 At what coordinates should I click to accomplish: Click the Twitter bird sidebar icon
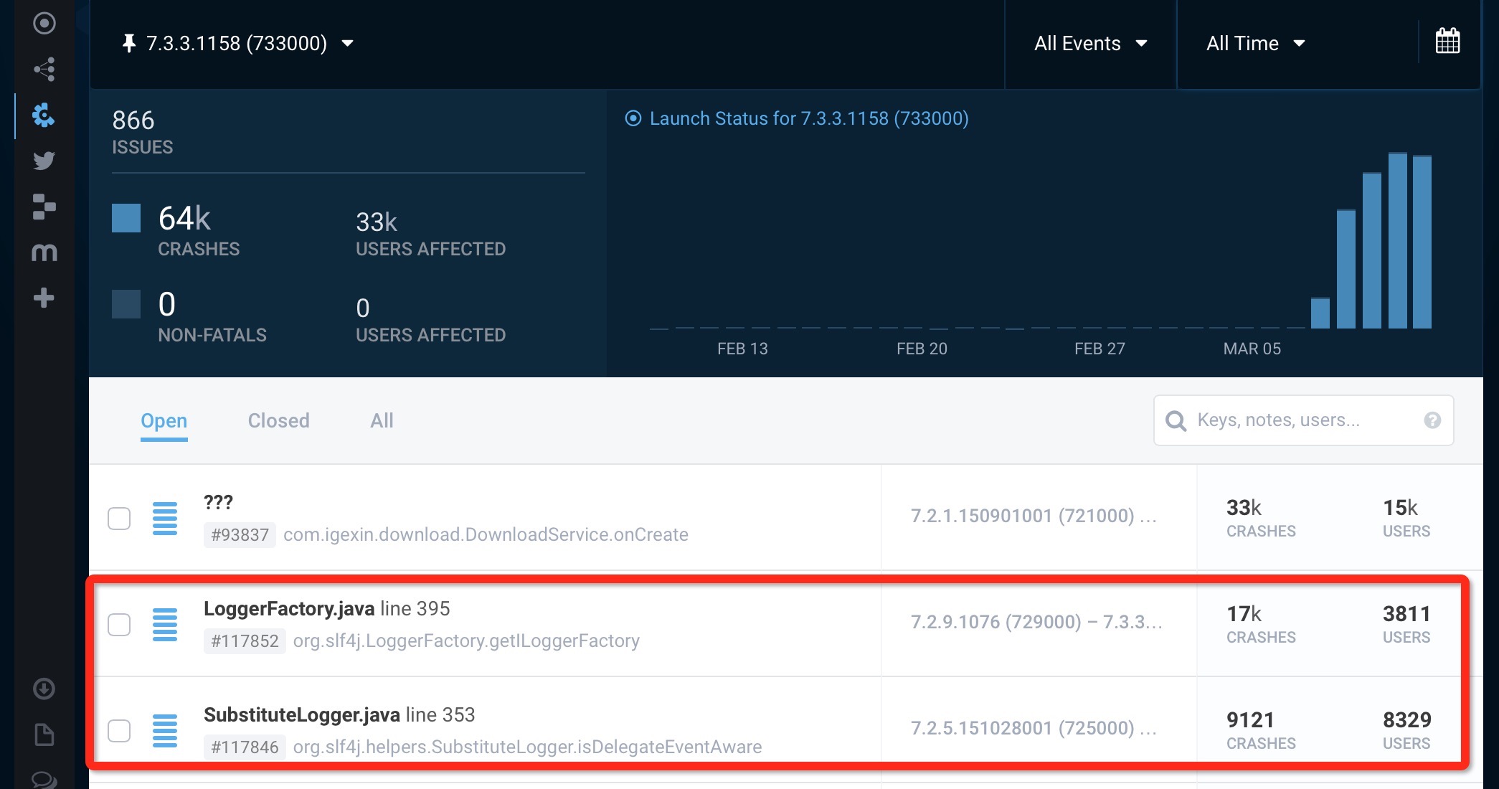pyautogui.click(x=44, y=161)
